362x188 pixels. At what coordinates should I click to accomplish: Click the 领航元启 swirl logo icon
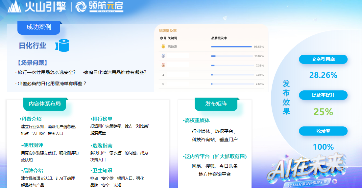click(81, 7)
